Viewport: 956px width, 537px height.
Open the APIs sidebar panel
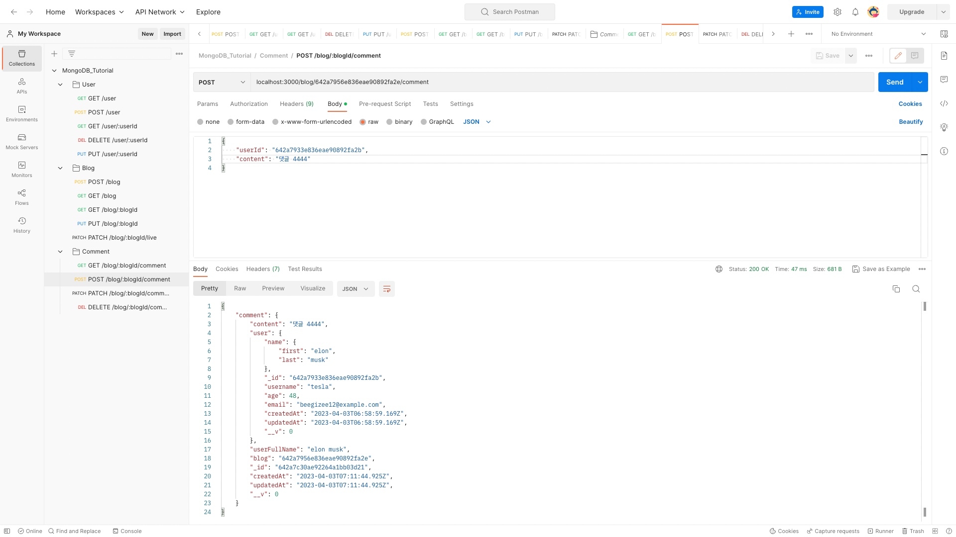(22, 86)
